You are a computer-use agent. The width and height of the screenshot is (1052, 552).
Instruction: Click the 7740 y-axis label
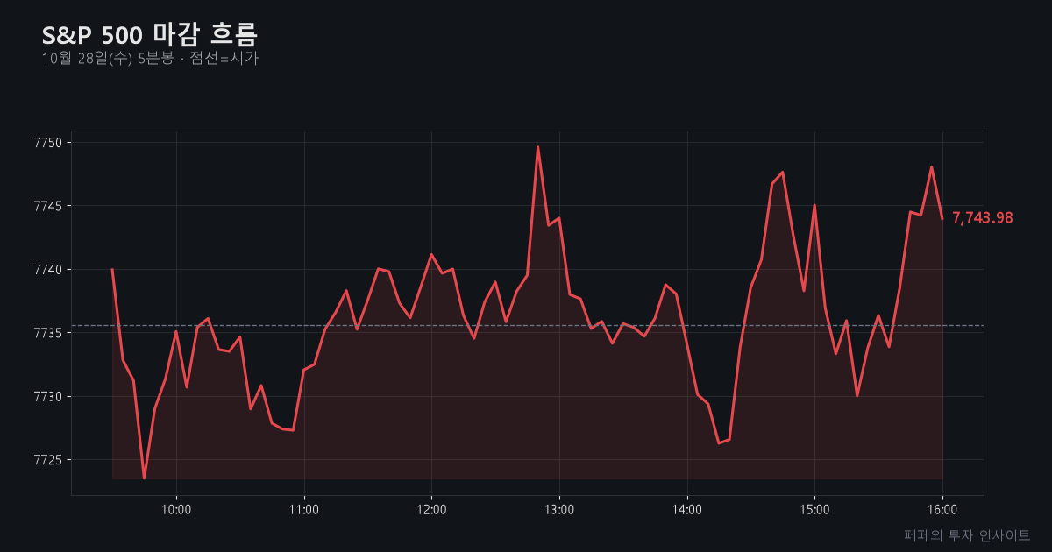pyautogui.click(x=49, y=270)
